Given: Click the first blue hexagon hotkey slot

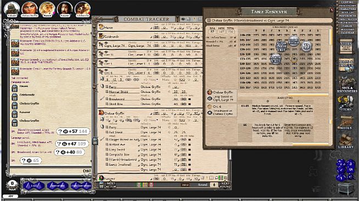Looking at the screenshot, I should click(34, 186).
